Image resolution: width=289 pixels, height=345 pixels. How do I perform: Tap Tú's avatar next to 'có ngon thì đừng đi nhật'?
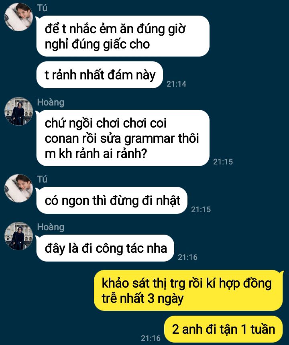tap(19, 188)
